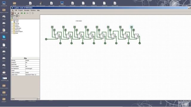Open the avatars desktop folder
Screen dimensions: 191x107
pos(4,100)
